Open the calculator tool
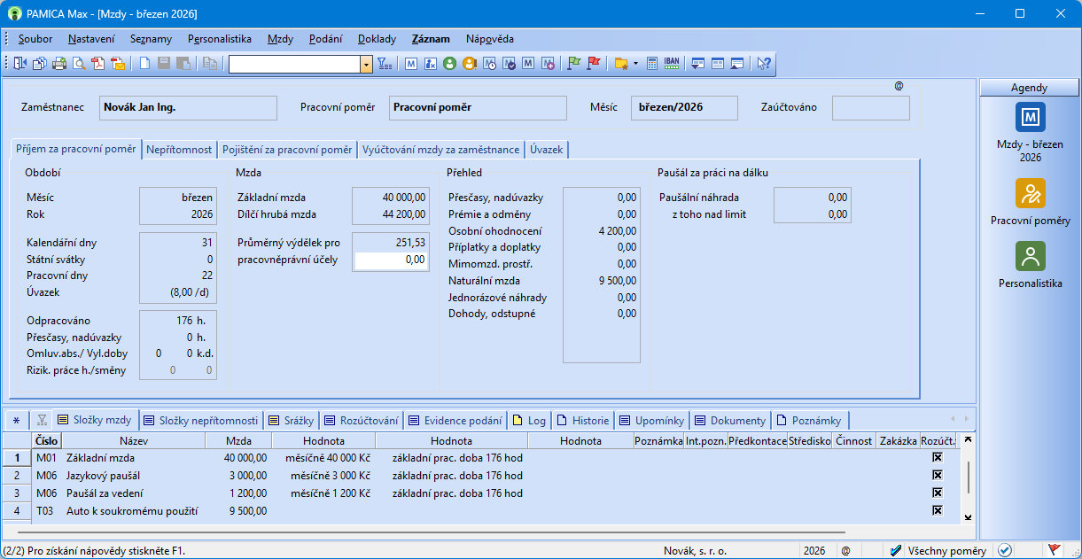The width and height of the screenshot is (1082, 559). (652, 63)
